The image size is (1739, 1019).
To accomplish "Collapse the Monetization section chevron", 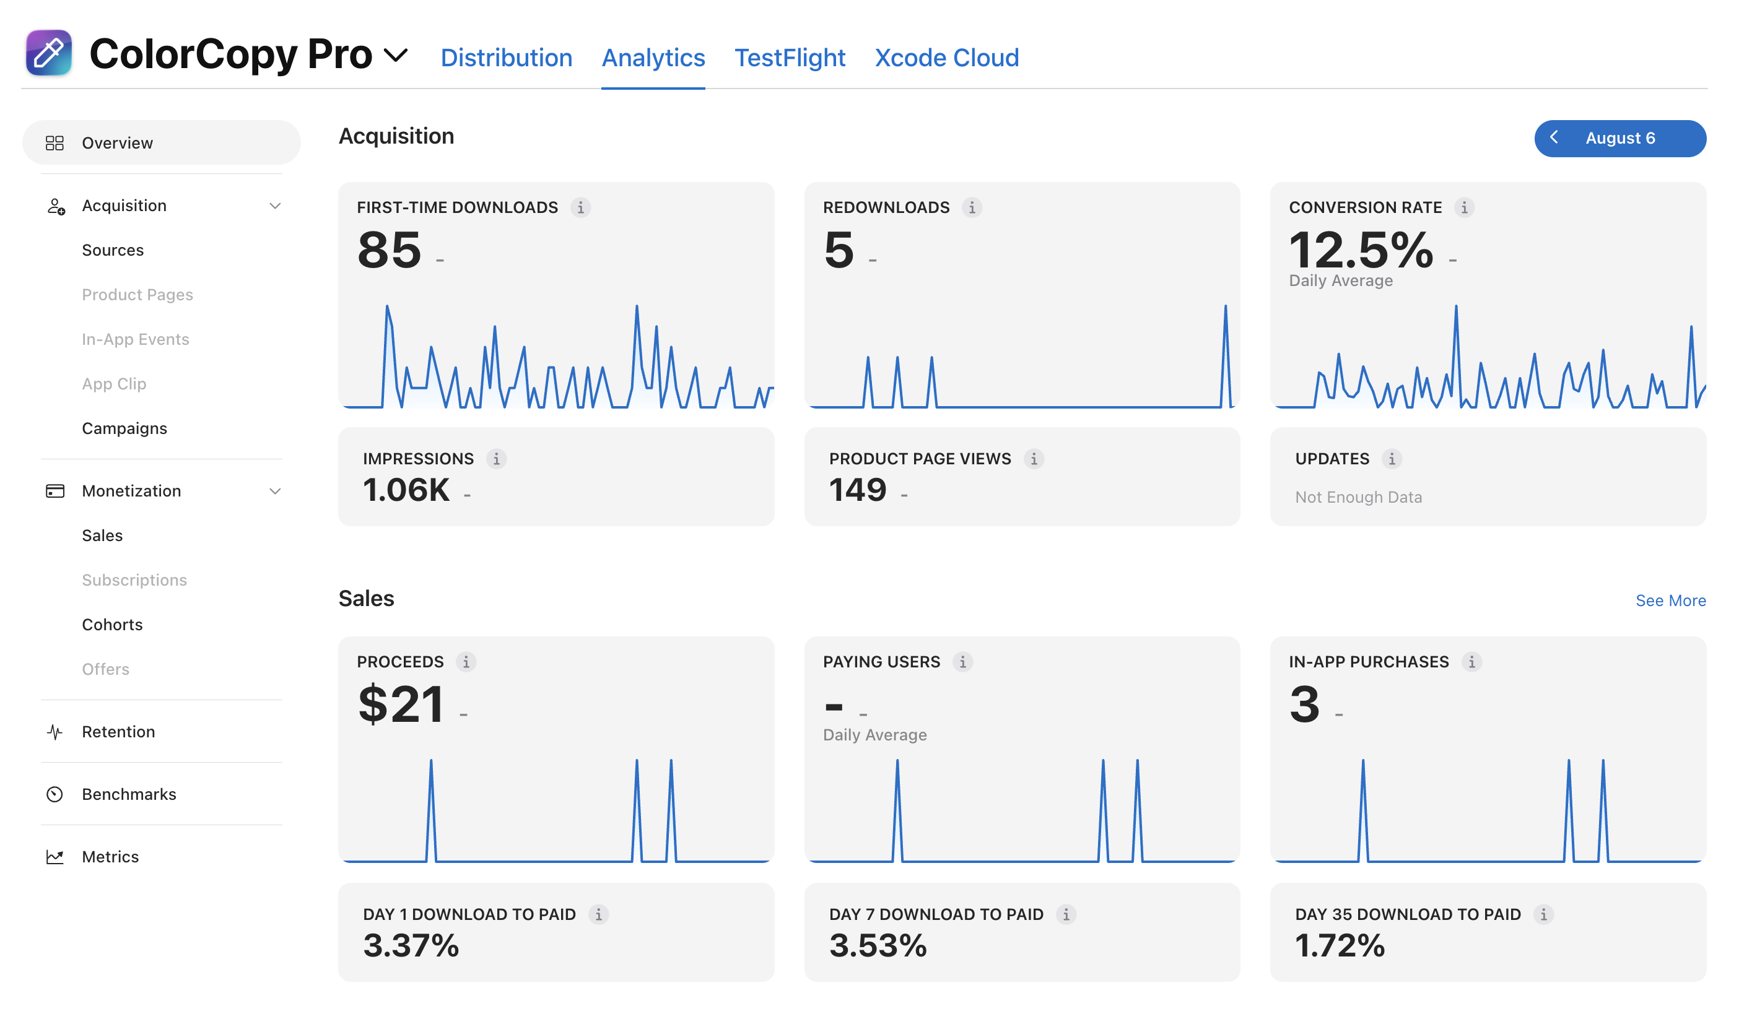I will pyautogui.click(x=274, y=491).
